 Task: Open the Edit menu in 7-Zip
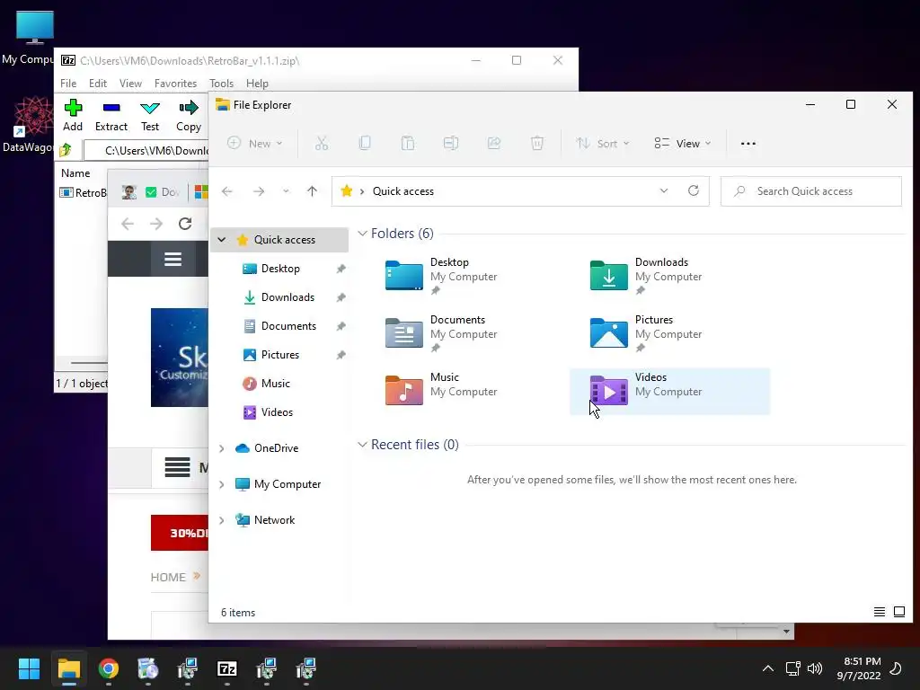[x=97, y=84]
